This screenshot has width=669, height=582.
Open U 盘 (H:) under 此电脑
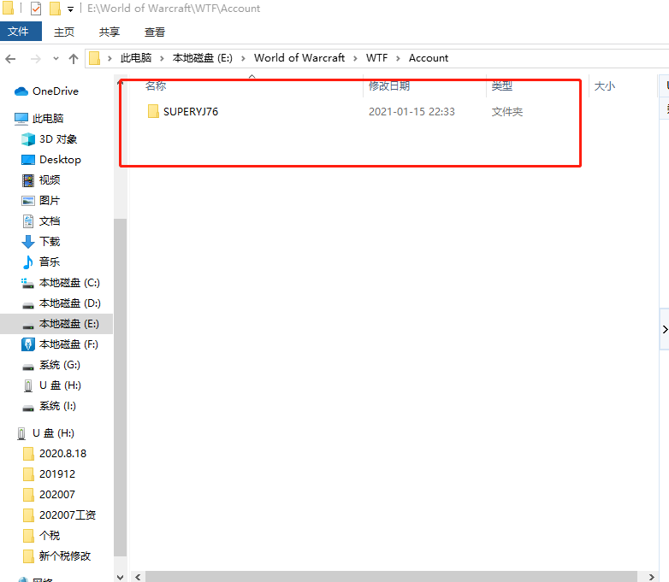60,385
